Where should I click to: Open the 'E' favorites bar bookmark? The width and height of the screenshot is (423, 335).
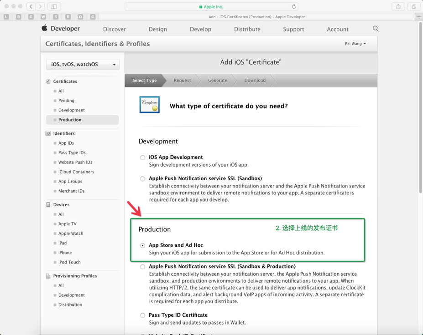pos(68,17)
